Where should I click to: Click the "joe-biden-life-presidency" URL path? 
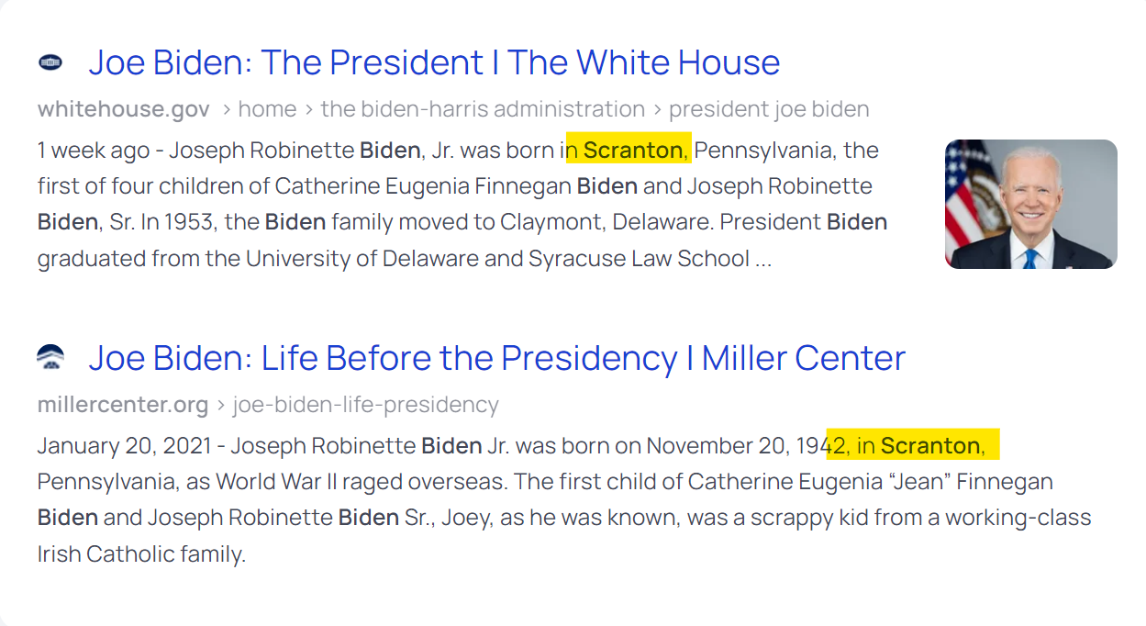tap(365, 405)
